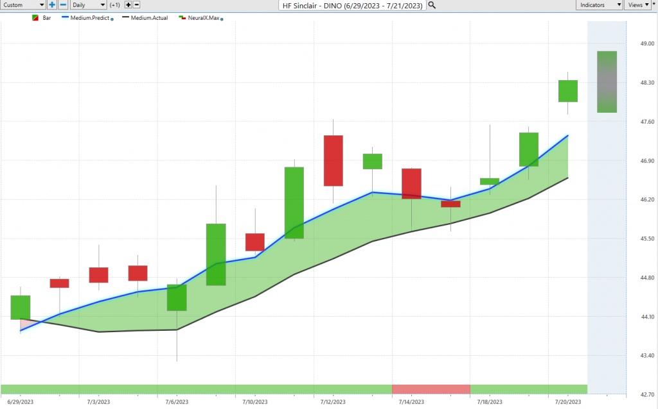This screenshot has height=409, width=658.
Task: Click the dot next to NeuralX.Max legend
Action: (222, 19)
